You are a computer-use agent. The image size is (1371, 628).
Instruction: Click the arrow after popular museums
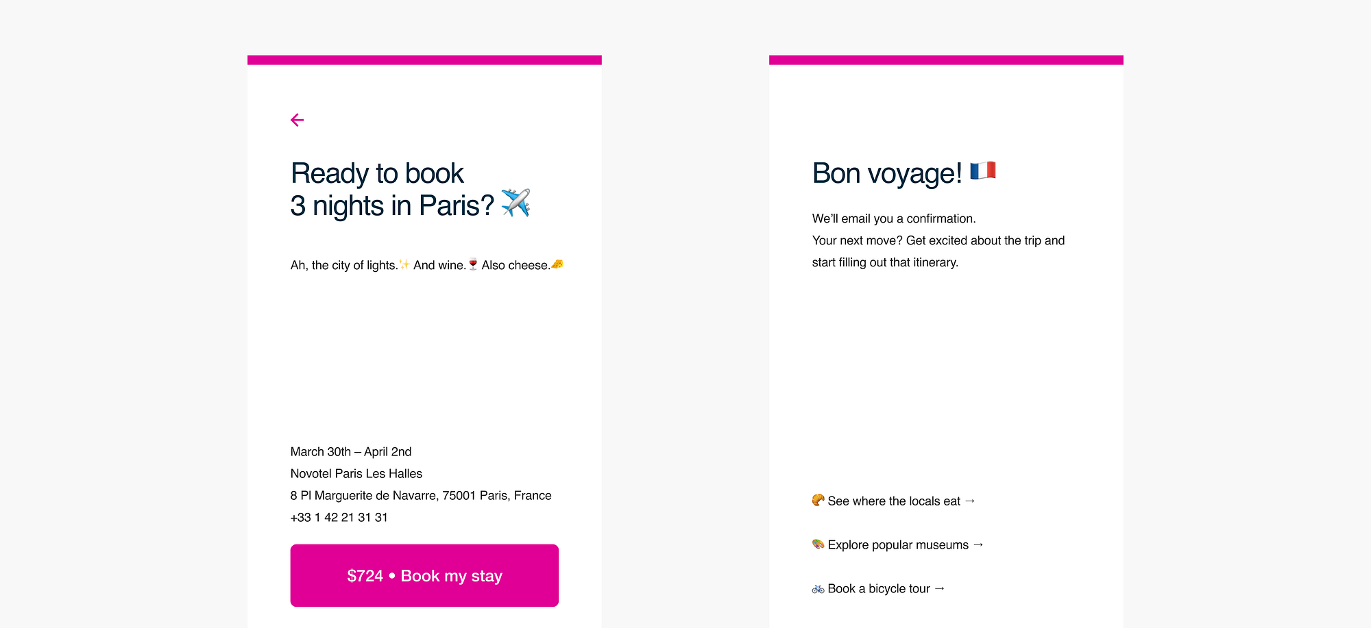coord(978,544)
